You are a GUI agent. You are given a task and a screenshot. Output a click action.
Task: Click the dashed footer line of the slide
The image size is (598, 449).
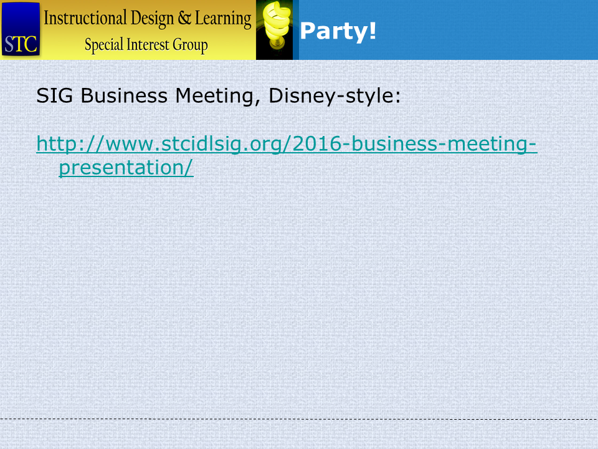(x=299, y=419)
